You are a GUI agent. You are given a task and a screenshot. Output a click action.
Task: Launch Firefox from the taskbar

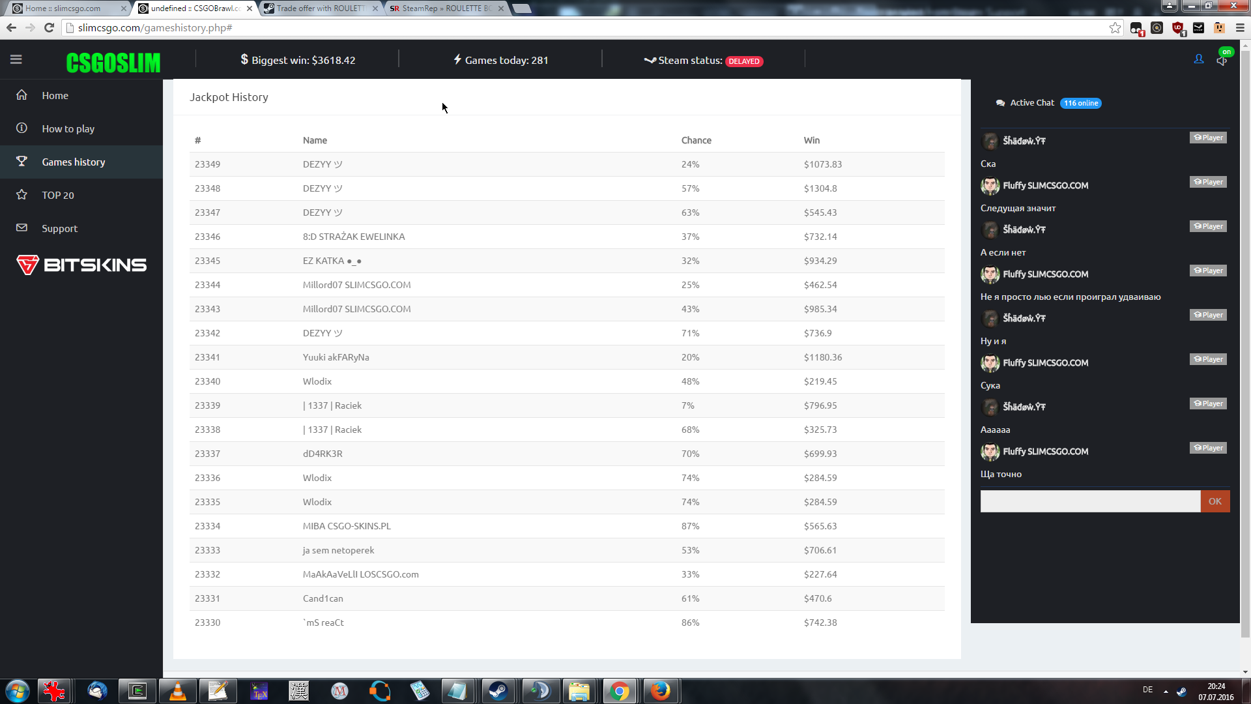click(x=660, y=691)
